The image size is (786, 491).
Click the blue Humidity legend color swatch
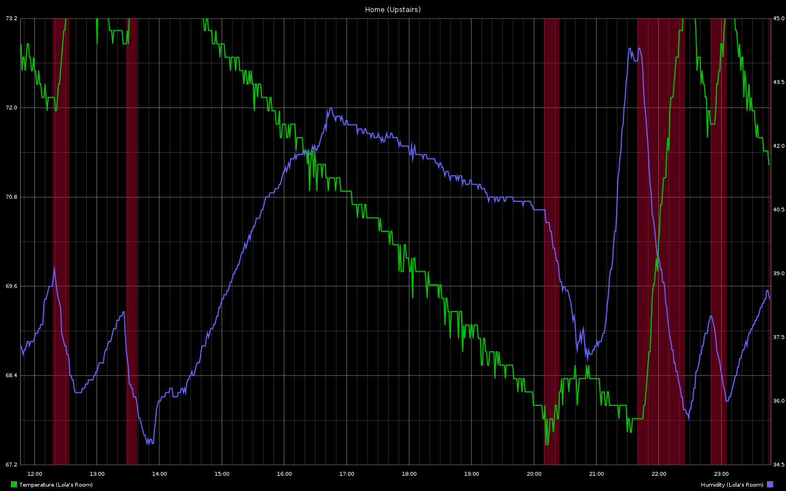click(x=770, y=484)
